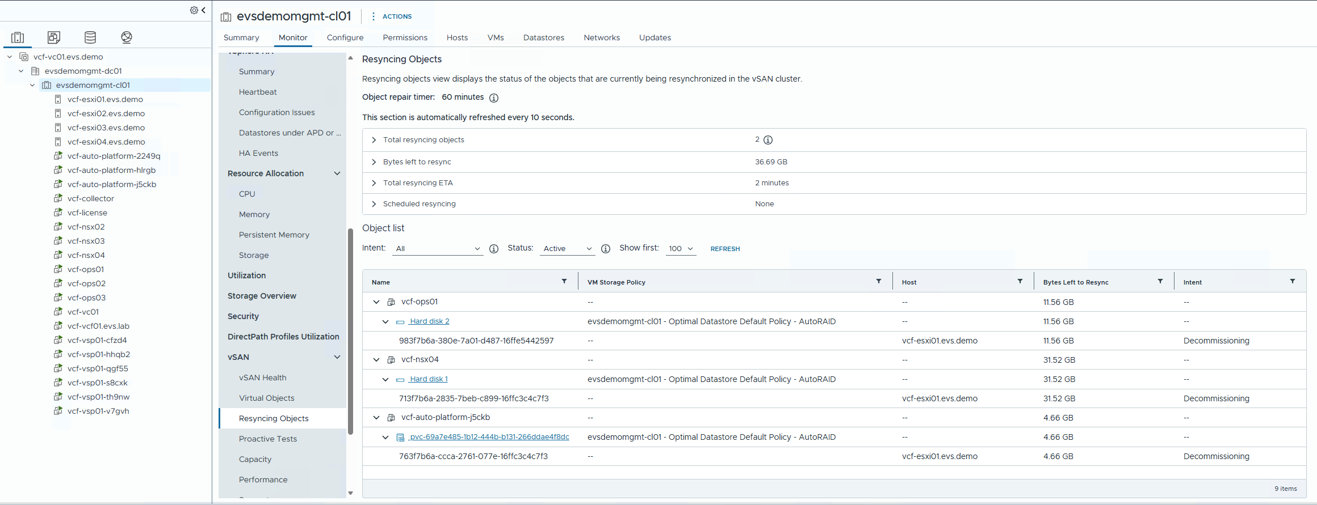Open filter for Host column
The width and height of the screenshot is (1317, 505).
click(1020, 282)
